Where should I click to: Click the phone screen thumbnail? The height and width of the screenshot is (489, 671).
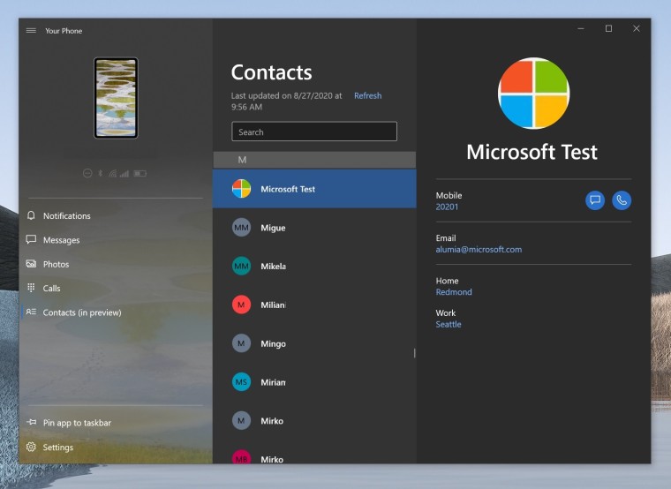click(x=116, y=98)
